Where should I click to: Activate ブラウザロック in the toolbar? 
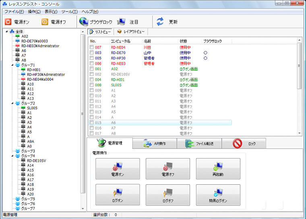point(95,22)
